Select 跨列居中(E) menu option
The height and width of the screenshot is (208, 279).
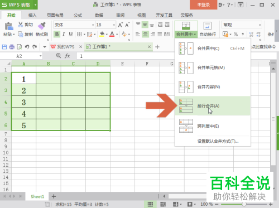[x=213, y=126]
